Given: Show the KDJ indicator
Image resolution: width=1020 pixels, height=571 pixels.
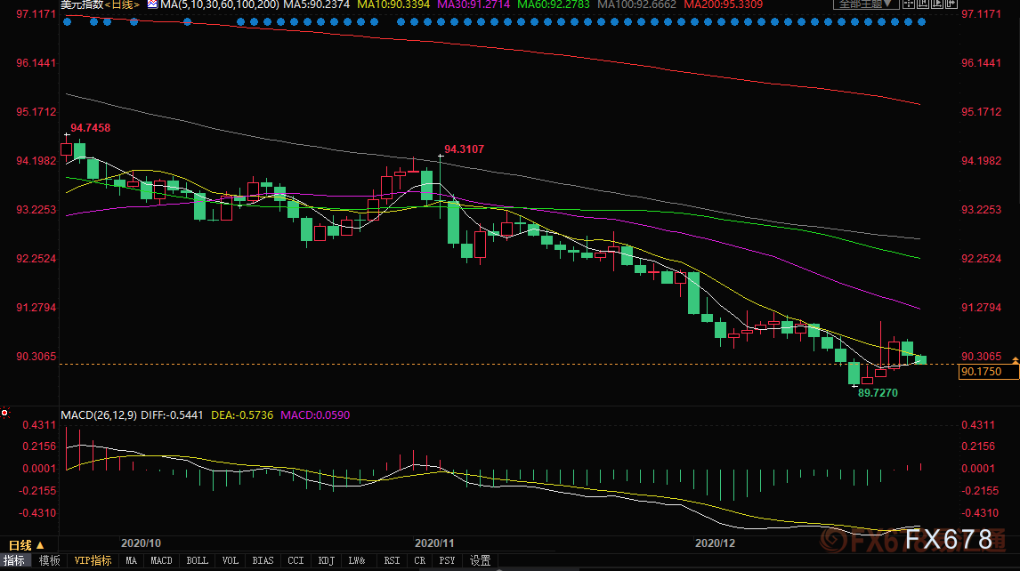Looking at the screenshot, I should click(x=327, y=560).
